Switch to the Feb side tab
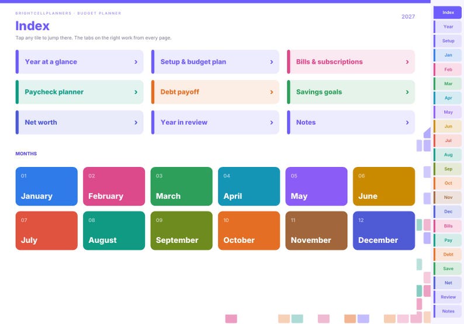The width and height of the screenshot is (464, 324). [x=448, y=69]
